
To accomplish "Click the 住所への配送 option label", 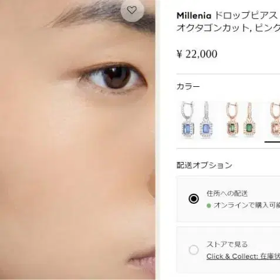I will pyautogui.click(x=227, y=194).
